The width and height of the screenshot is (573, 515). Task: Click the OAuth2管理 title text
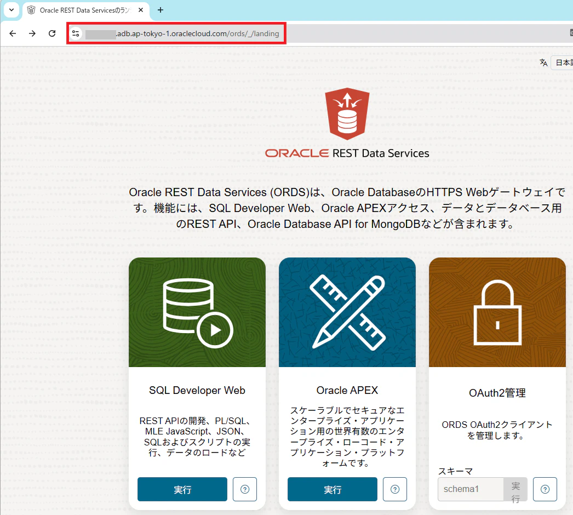click(497, 393)
